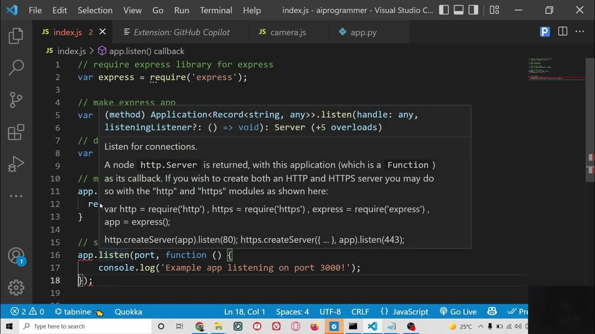Open the Explorer view in activity bar
The width and height of the screenshot is (595, 334).
click(x=16, y=36)
